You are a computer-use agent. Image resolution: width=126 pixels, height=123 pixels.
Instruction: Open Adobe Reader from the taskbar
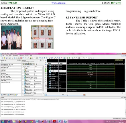click(x=54, y=121)
